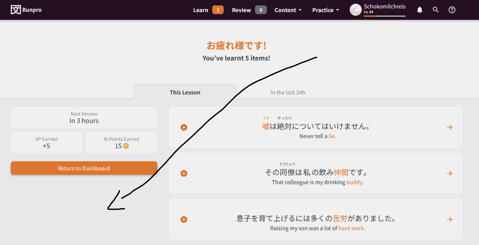This screenshot has width=479, height=245.
Task: Click the level 54 XP progress bar
Action: (384, 16)
